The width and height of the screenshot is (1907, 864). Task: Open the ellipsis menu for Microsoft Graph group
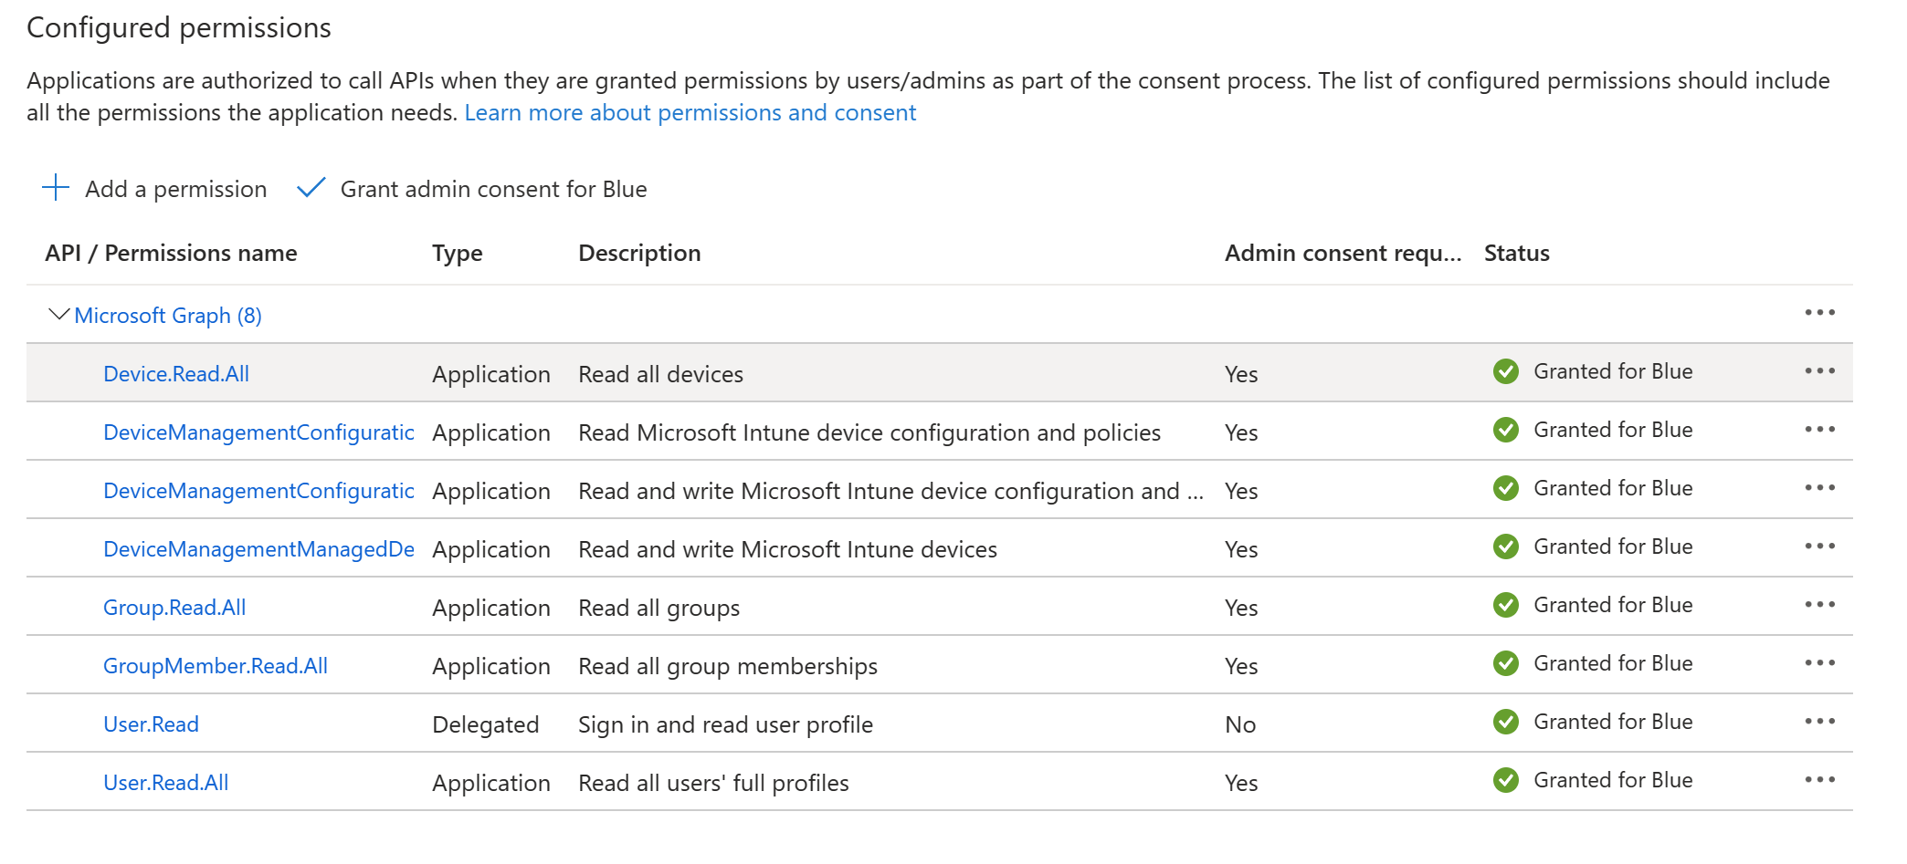1819,313
